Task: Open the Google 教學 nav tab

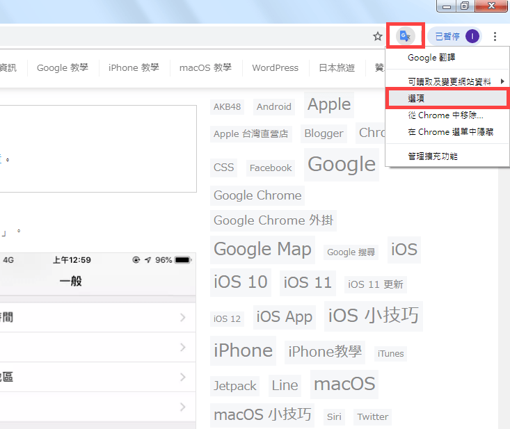Action: point(63,67)
